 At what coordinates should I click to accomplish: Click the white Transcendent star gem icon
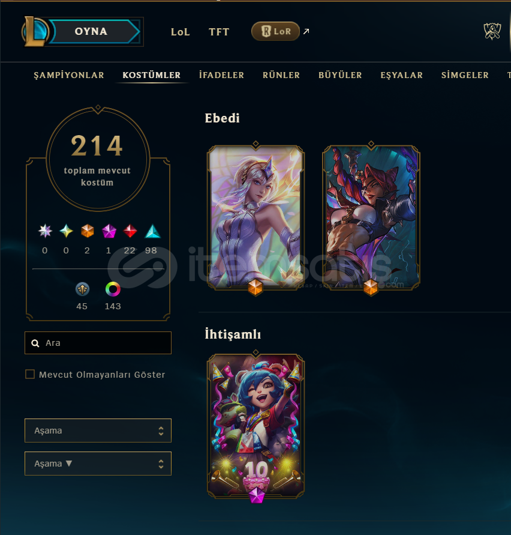45,231
